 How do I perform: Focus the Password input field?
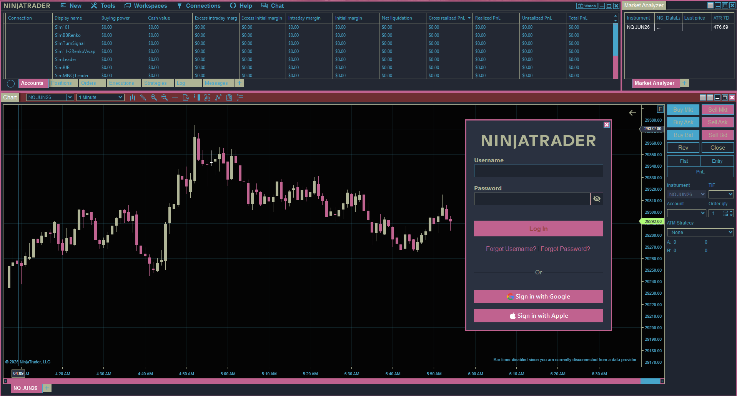532,199
